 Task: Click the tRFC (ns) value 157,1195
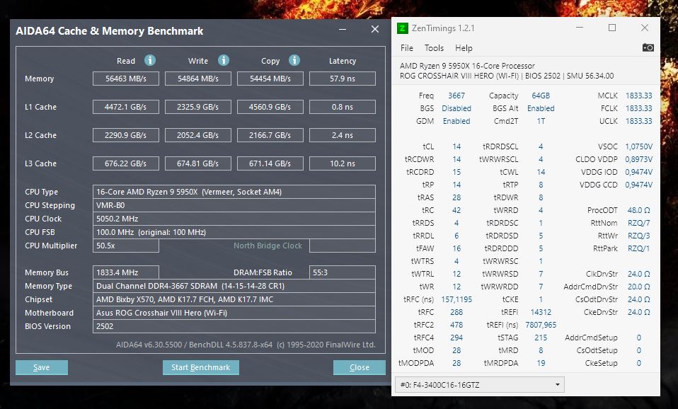tap(456, 299)
